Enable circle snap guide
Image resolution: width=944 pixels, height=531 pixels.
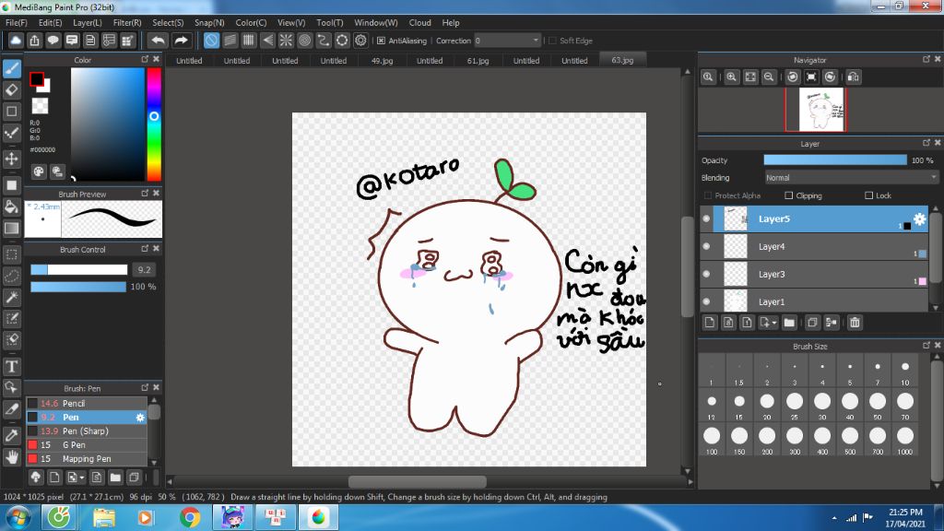pyautogui.click(x=304, y=41)
